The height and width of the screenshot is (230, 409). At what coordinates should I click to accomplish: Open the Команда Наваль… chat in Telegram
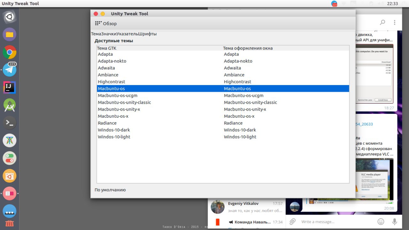tap(247, 222)
